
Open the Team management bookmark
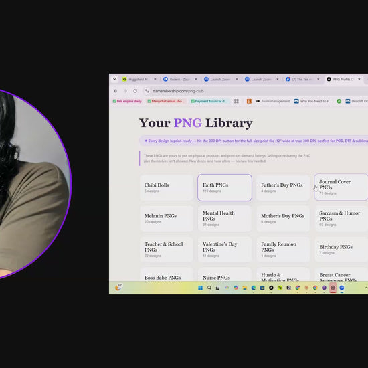pos(273,101)
